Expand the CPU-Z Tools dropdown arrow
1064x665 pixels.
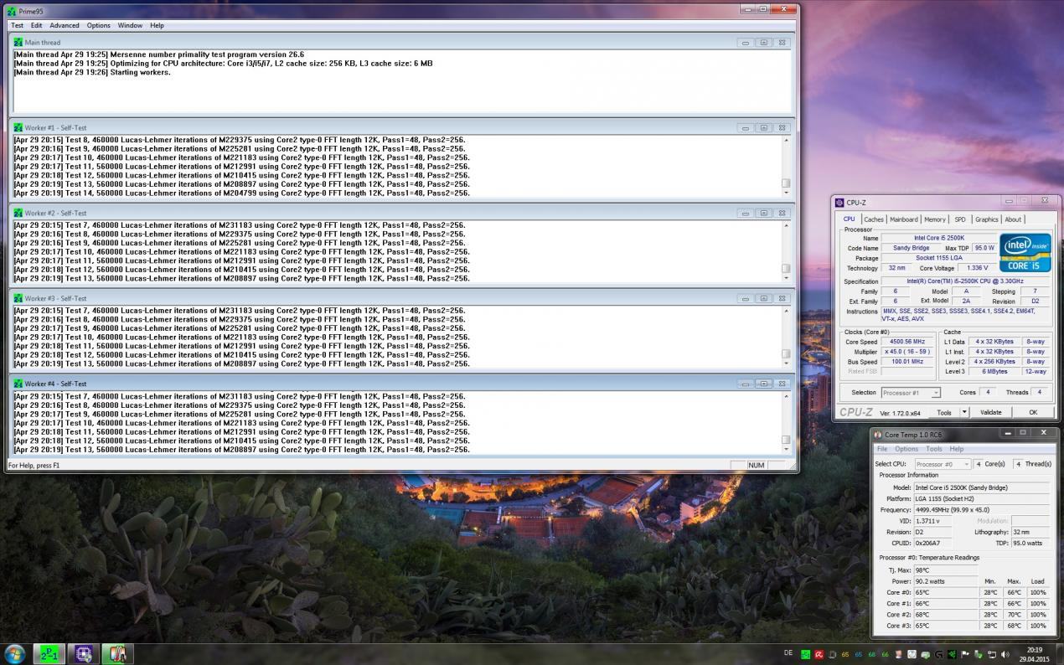pos(964,412)
